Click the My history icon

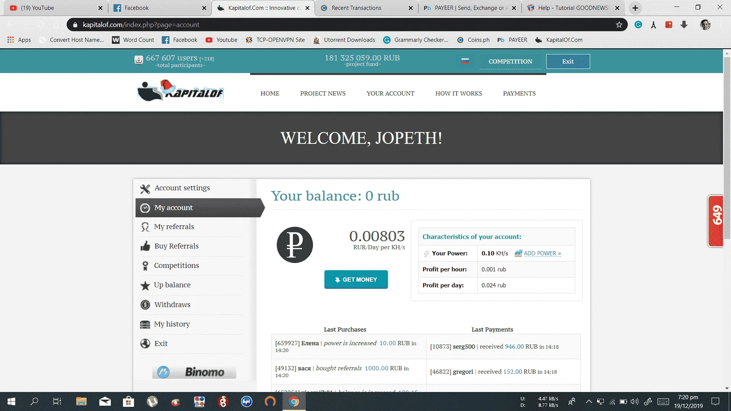pos(145,325)
